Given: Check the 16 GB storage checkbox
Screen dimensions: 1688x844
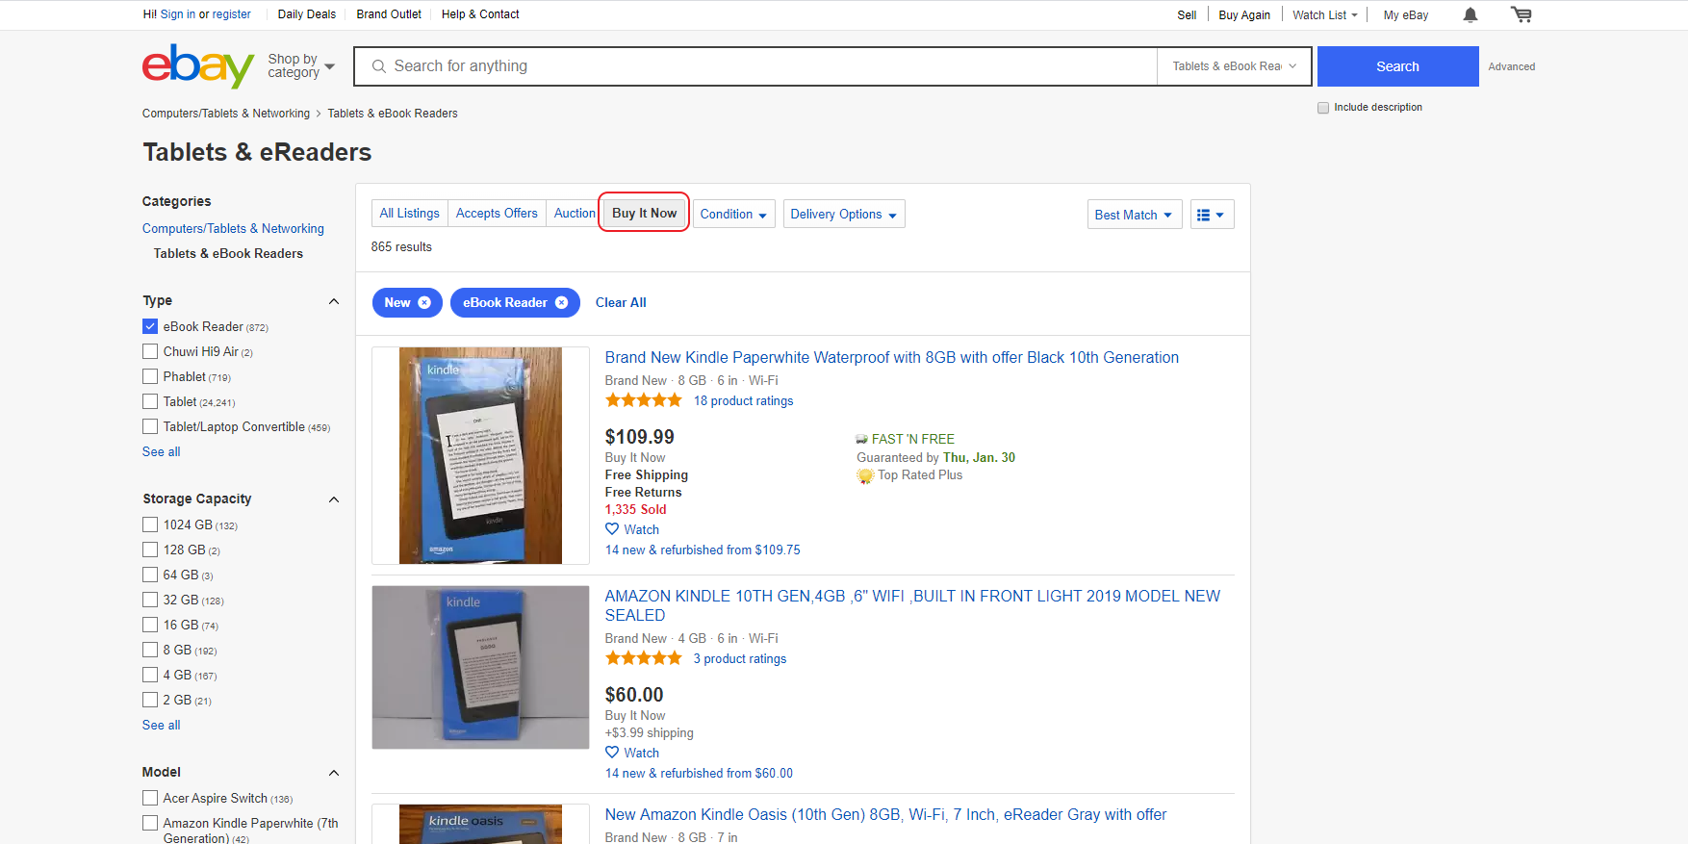Looking at the screenshot, I should [150, 625].
